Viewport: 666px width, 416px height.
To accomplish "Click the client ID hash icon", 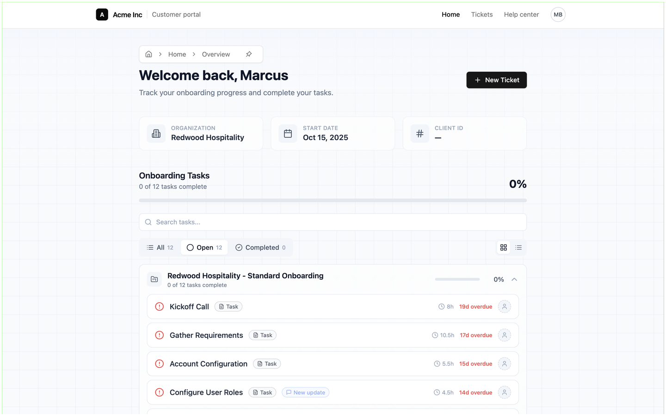I will pyautogui.click(x=419, y=134).
